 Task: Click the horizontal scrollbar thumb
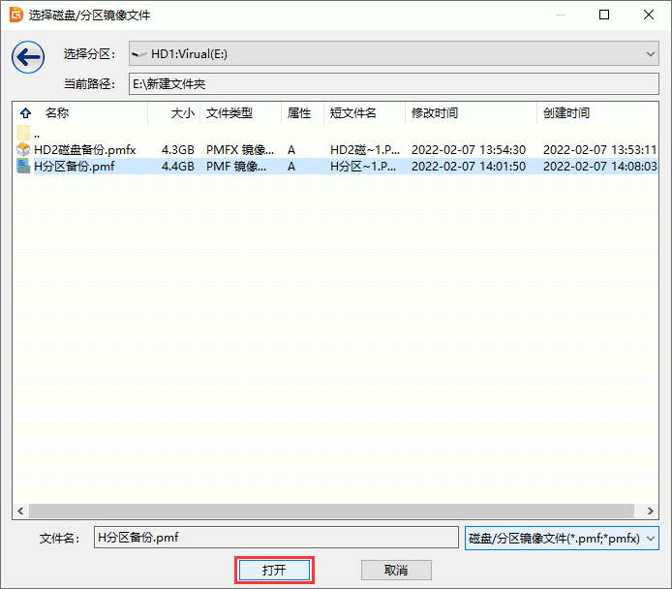[331, 511]
